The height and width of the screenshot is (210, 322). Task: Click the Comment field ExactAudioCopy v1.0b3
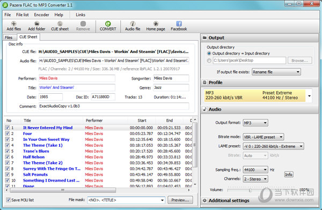[114, 106]
